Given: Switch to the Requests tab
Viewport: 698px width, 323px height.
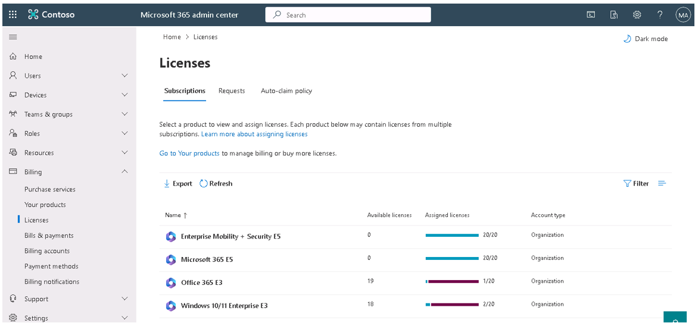Looking at the screenshot, I should 232,91.
